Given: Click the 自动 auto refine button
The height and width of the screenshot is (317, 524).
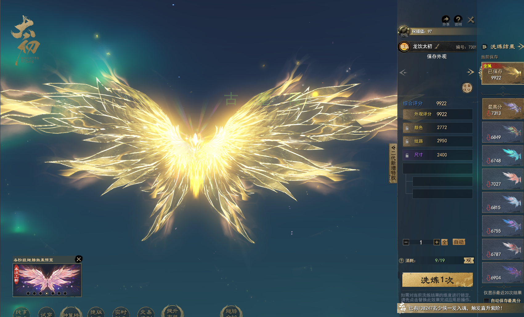Looking at the screenshot, I should [459, 242].
